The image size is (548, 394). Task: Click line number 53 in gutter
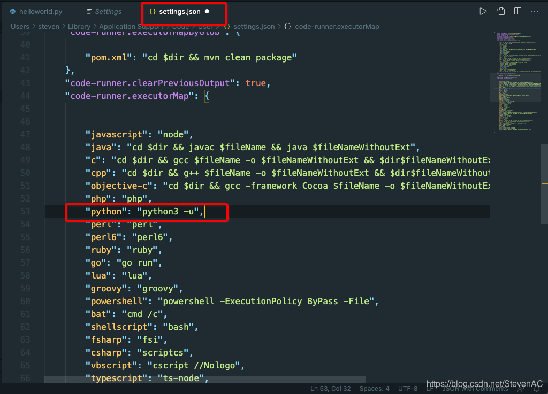point(25,212)
